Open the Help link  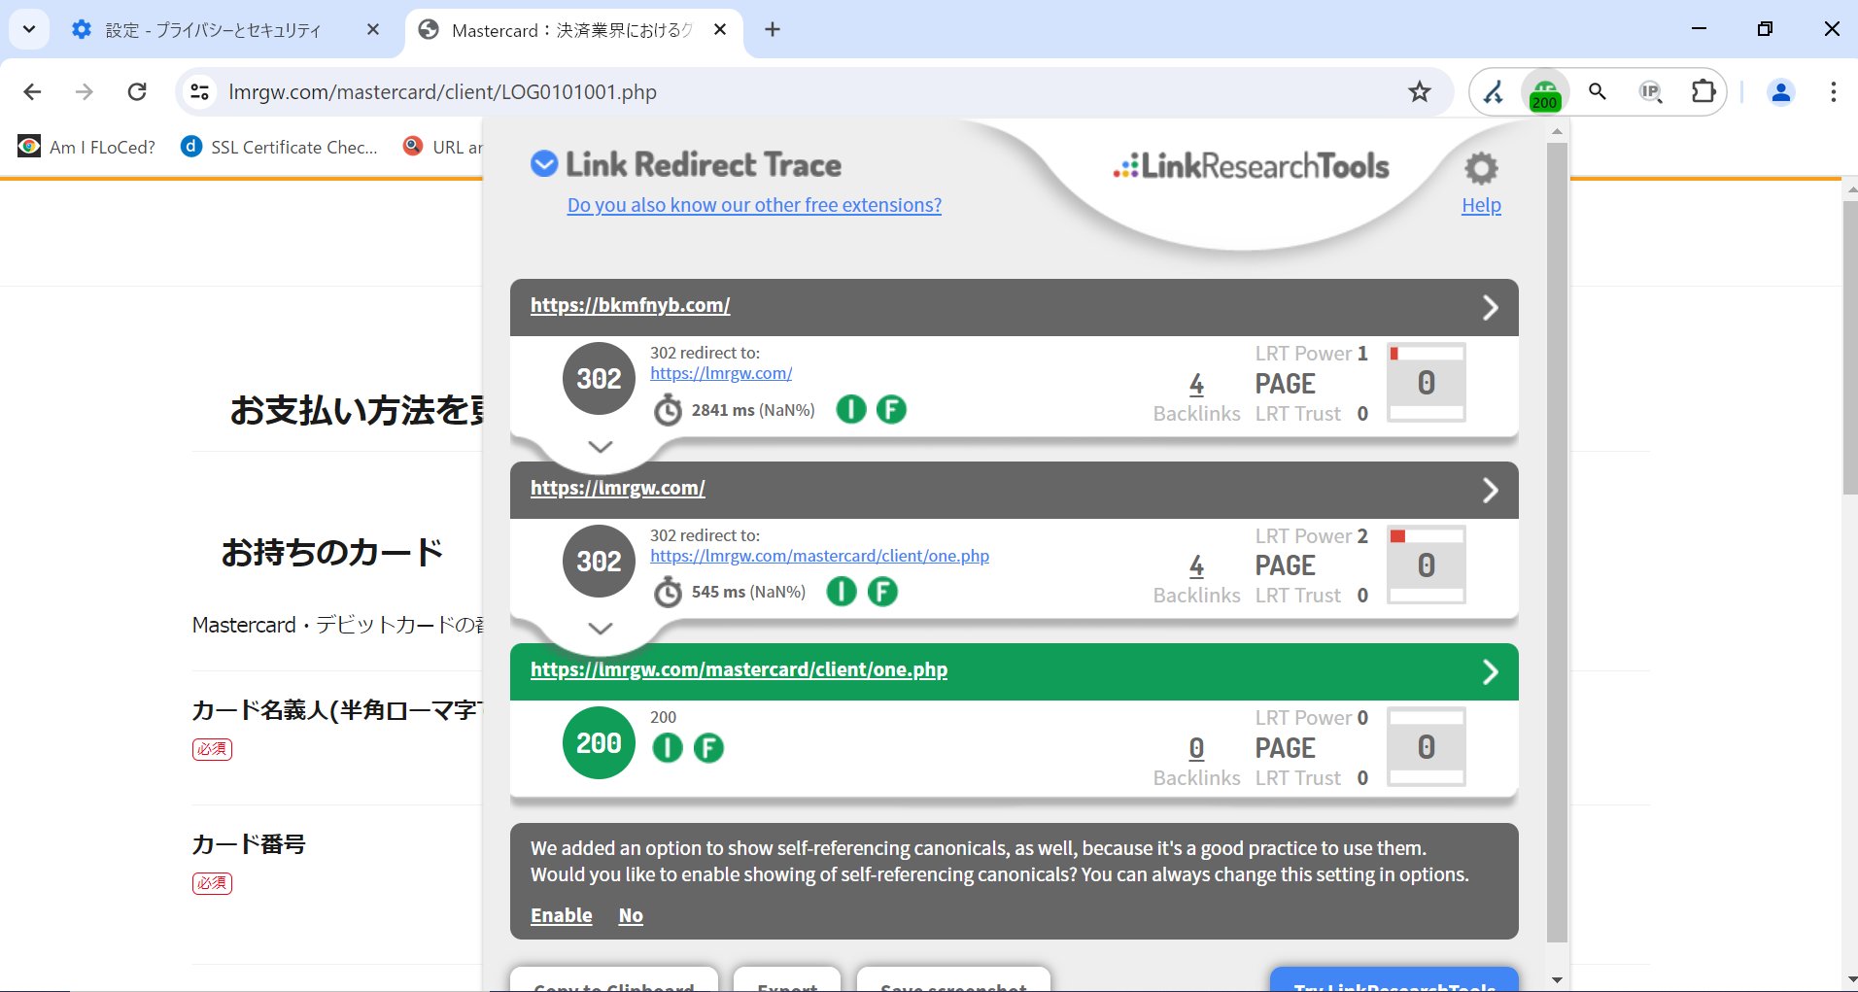[1481, 205]
